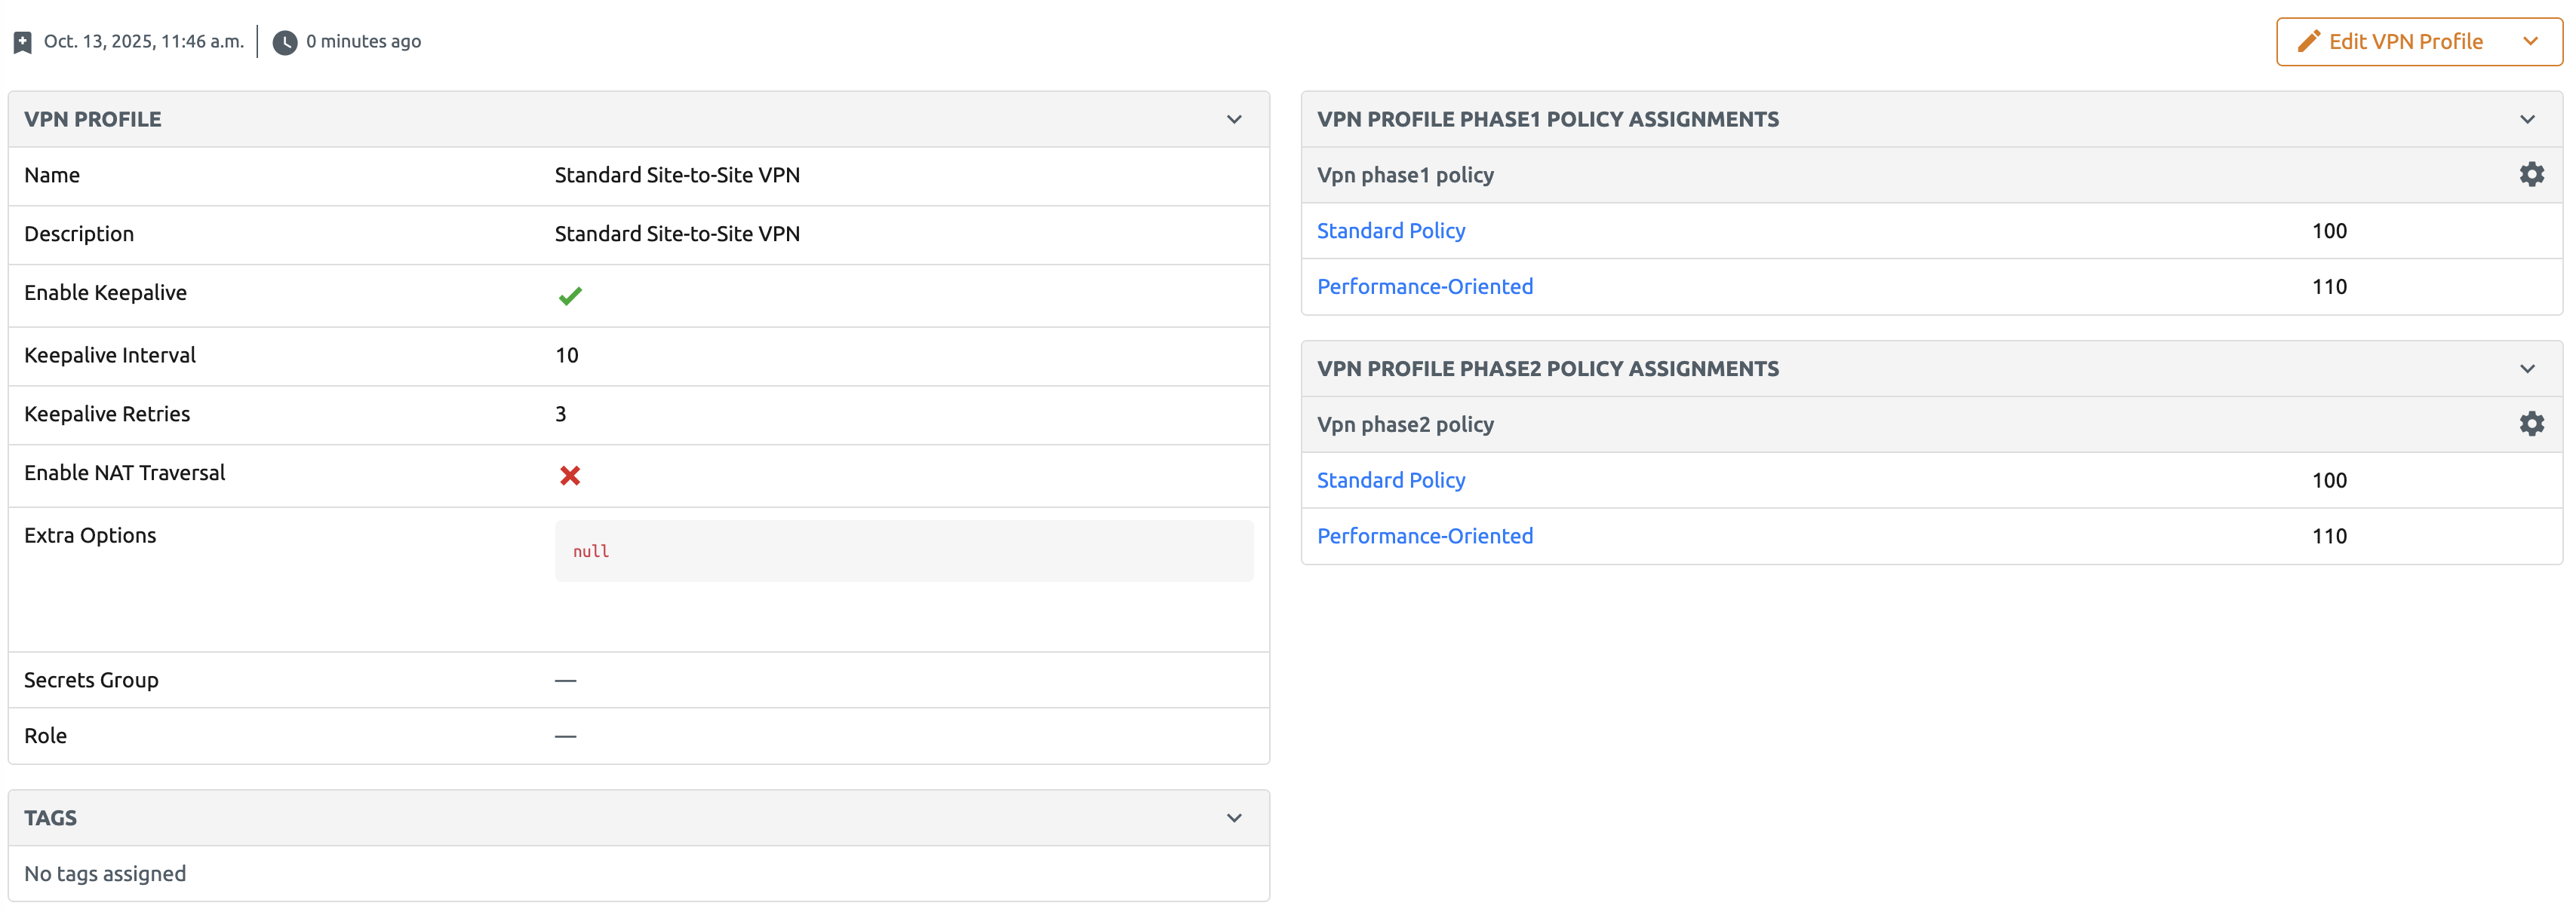
Task: Open the Standard Policy phase1 link
Action: [1391, 230]
